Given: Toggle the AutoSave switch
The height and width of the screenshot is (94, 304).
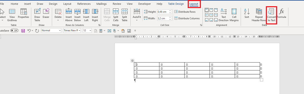Looking at the screenshot, I should click(14, 30).
